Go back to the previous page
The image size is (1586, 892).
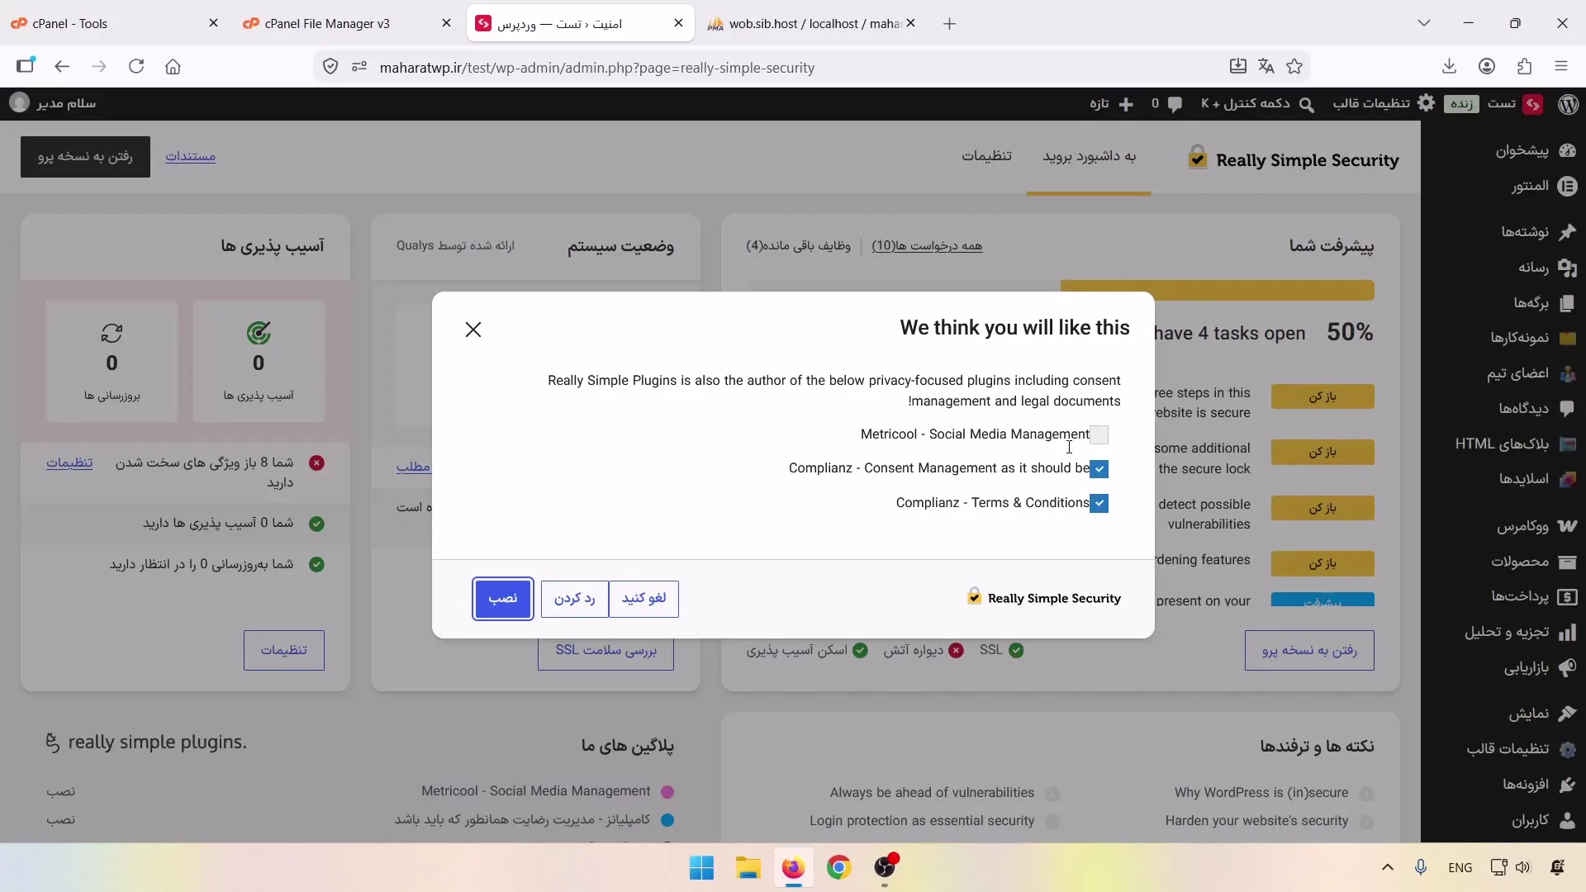[x=62, y=67]
